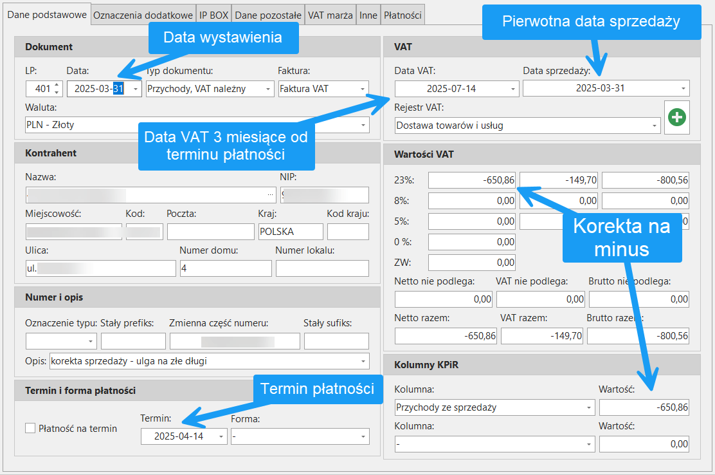This screenshot has height=475, width=715.
Task: Open the Rejestr VAT dropdown list
Action: (x=654, y=126)
